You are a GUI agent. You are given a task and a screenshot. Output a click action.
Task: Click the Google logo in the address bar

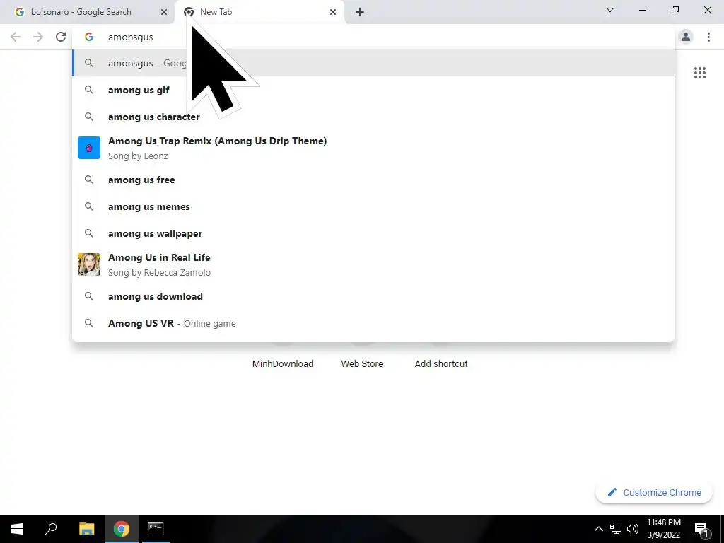tap(89, 37)
